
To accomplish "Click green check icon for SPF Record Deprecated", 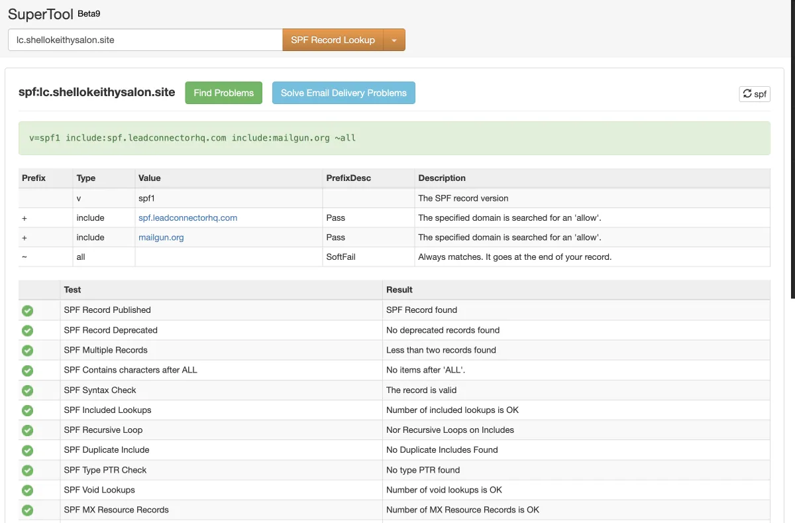I will point(27,330).
